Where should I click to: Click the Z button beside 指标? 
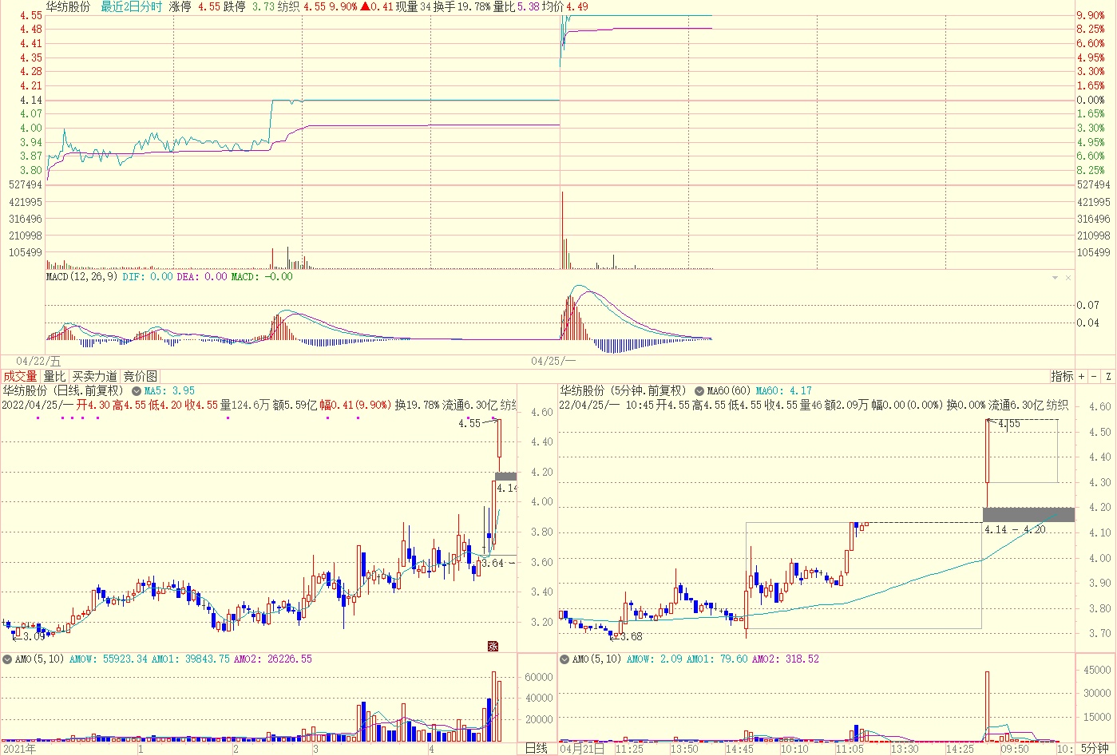(1108, 376)
